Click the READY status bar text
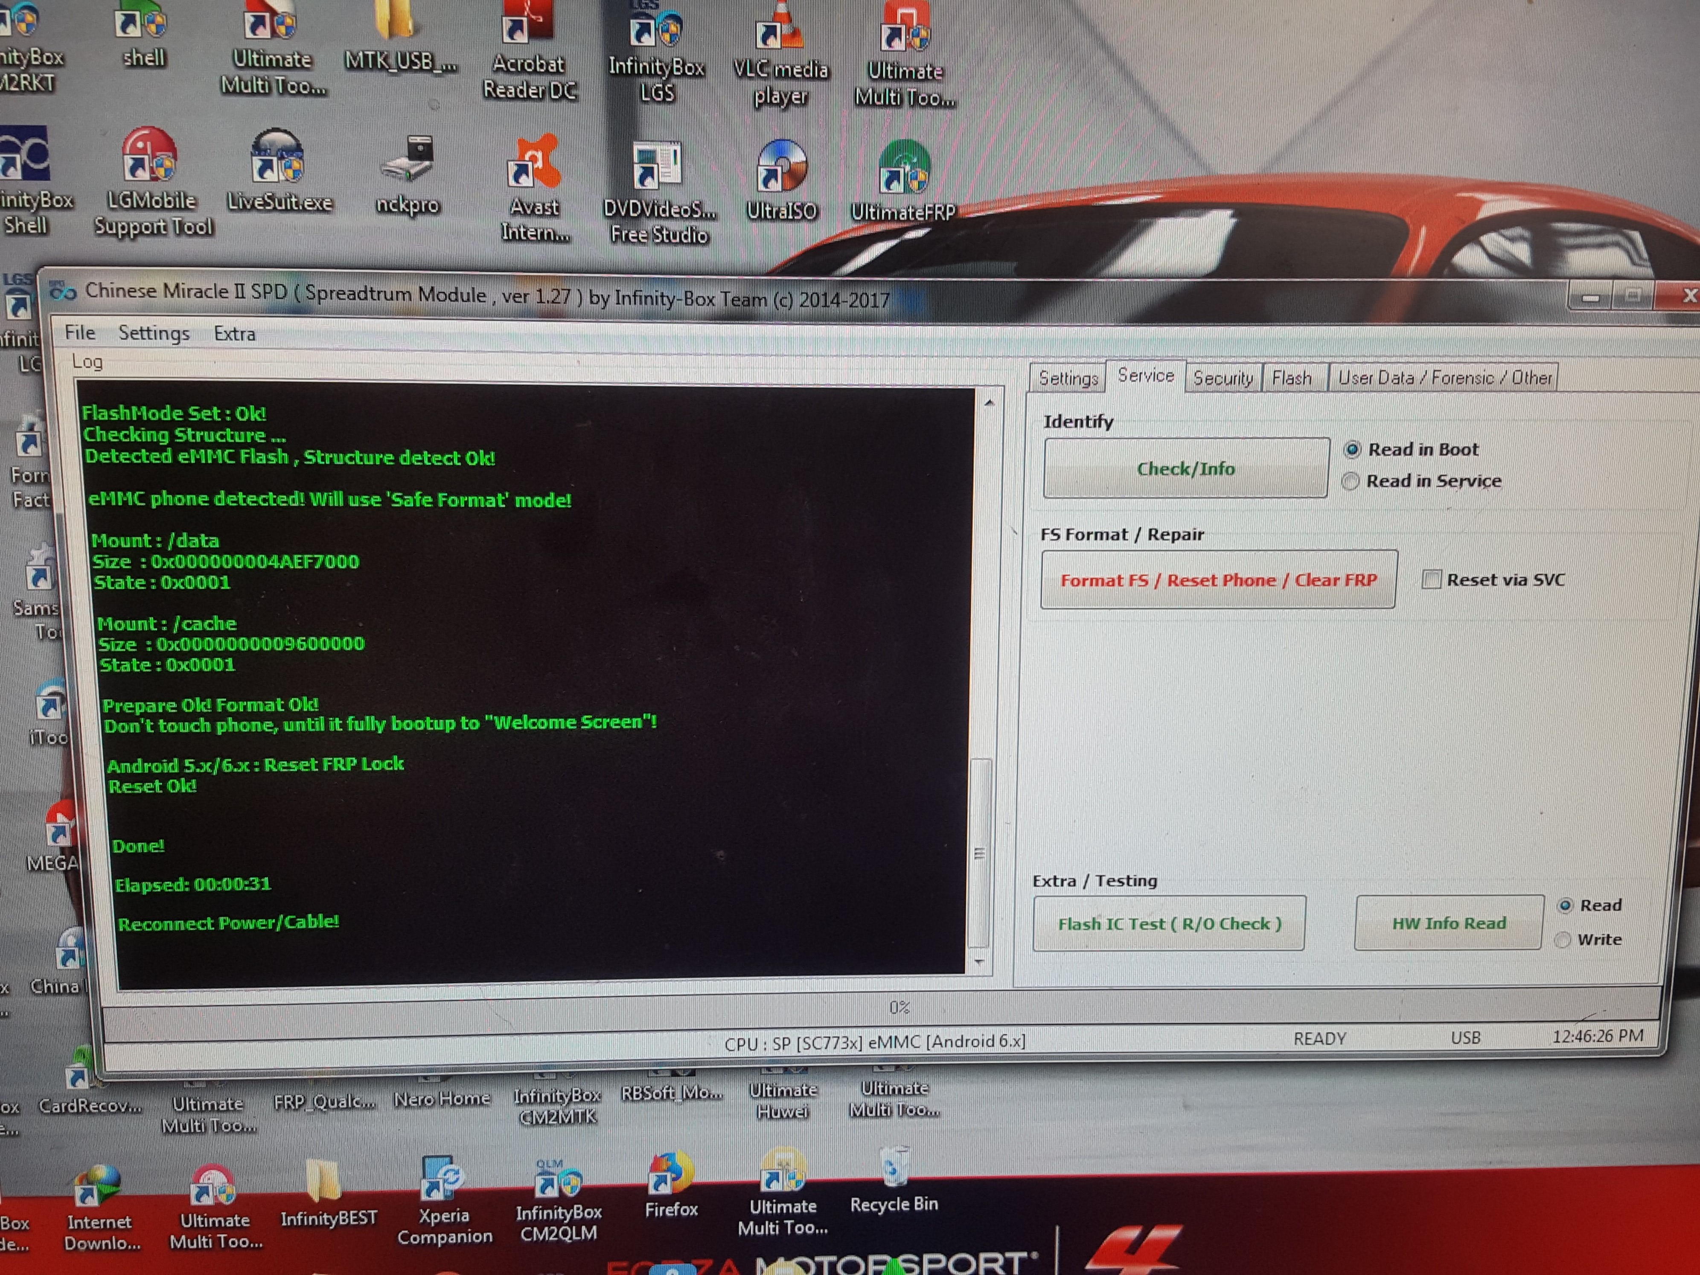1700x1275 pixels. pos(1319,1038)
